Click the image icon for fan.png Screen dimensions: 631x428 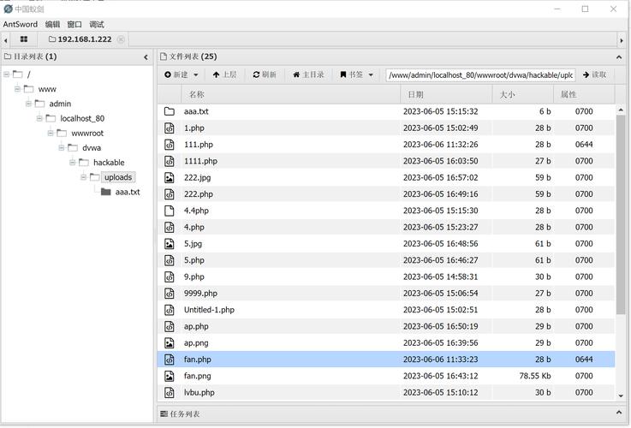170,376
